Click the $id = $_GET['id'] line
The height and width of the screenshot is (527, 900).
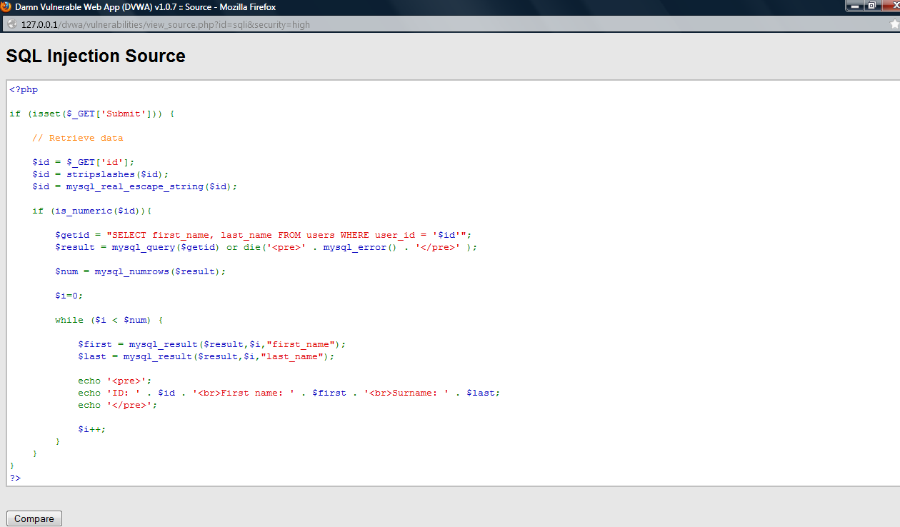coord(84,162)
